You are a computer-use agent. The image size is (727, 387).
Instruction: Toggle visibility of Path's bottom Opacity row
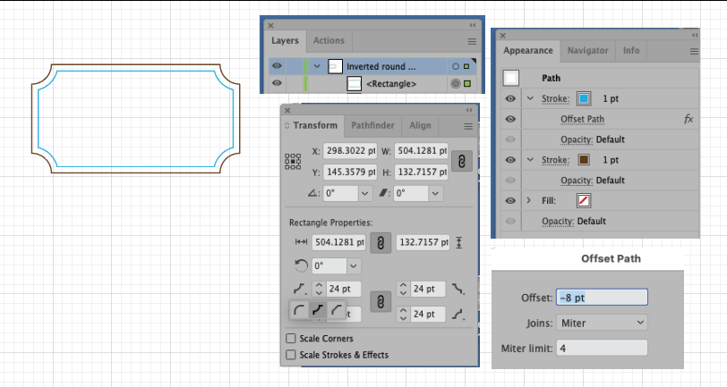coord(510,221)
